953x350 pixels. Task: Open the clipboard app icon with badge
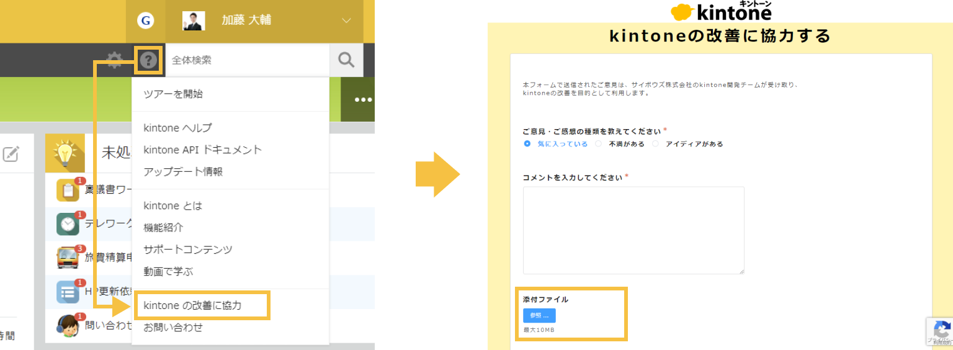68,190
